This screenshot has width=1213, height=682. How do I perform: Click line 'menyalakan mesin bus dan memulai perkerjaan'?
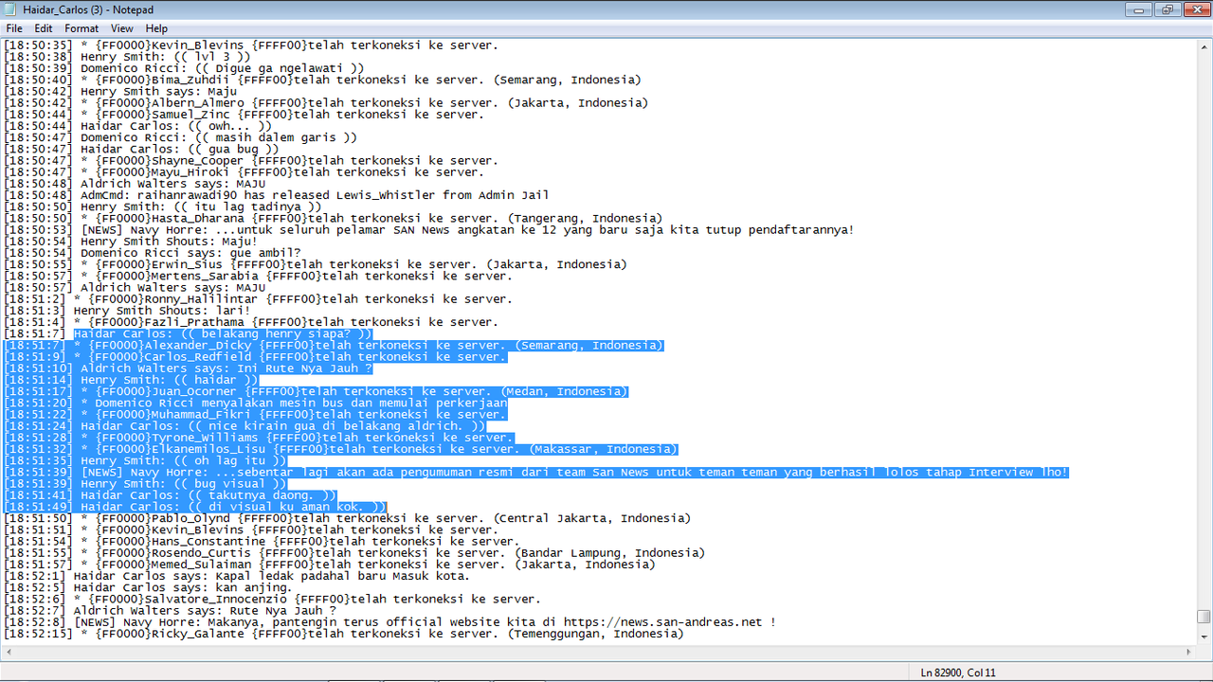255,403
